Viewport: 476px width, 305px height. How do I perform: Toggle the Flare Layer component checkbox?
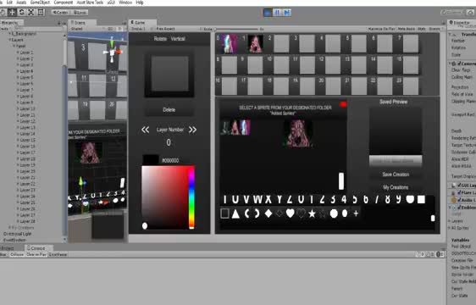pyautogui.click(x=459, y=192)
